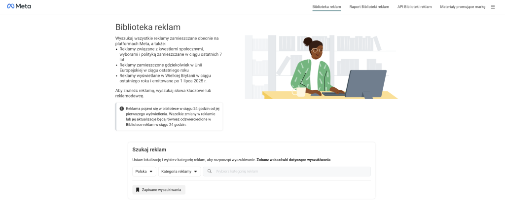Click the text 'Reklamy wyświetlane w Wielkiej Brytanii'
This screenshot has height=213, width=505.
[156, 75]
